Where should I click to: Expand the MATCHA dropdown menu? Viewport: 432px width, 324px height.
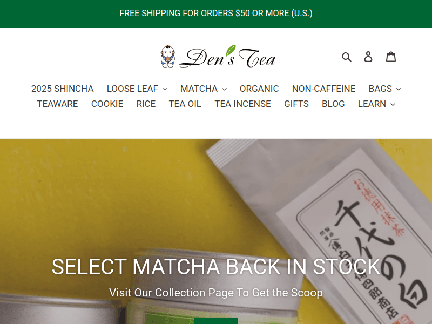pos(204,89)
